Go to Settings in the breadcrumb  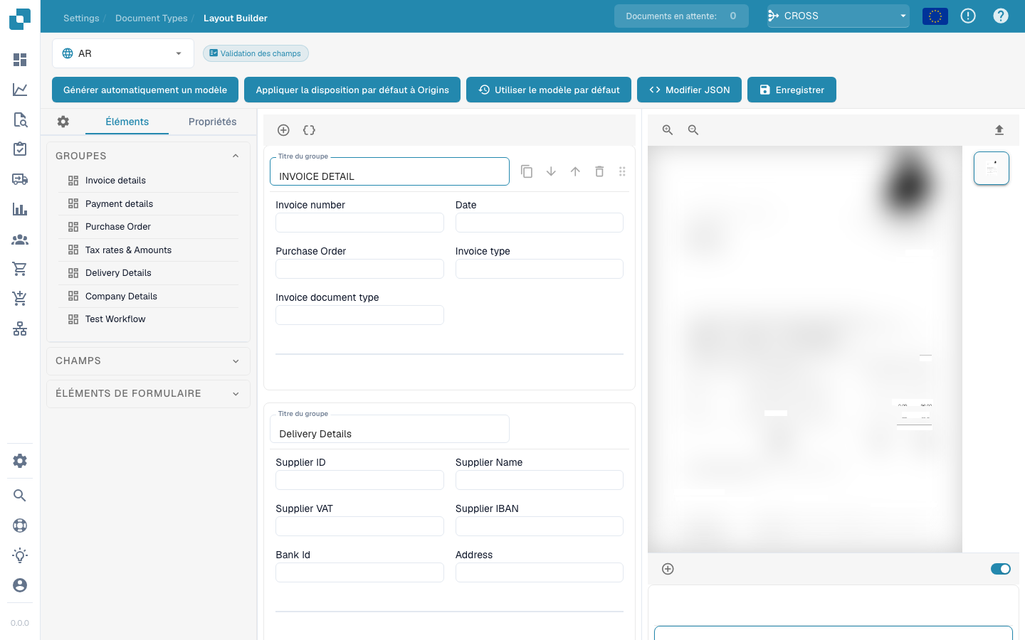click(81, 18)
